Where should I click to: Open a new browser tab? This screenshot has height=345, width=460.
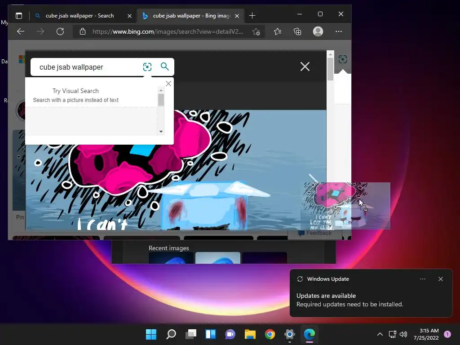(252, 16)
